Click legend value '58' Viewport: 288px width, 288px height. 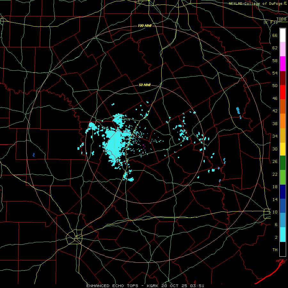tap(275, 60)
